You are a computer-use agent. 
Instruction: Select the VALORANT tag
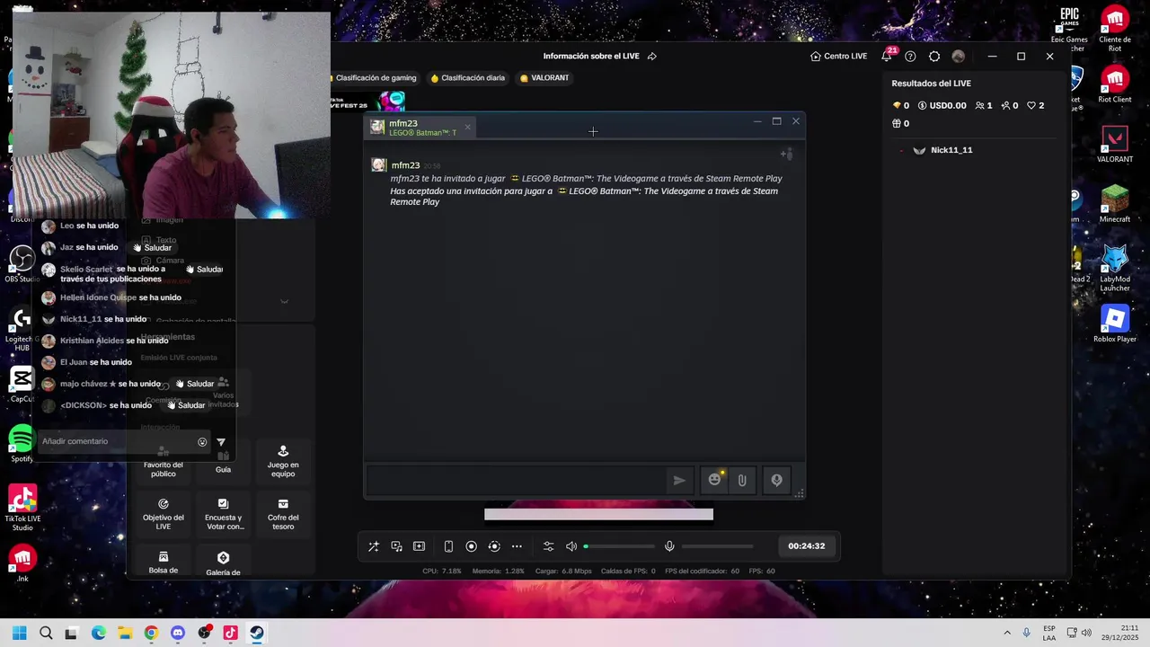[x=544, y=78]
